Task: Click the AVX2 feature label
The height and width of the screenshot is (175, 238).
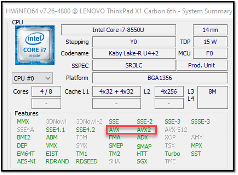Action: [x=144, y=130]
